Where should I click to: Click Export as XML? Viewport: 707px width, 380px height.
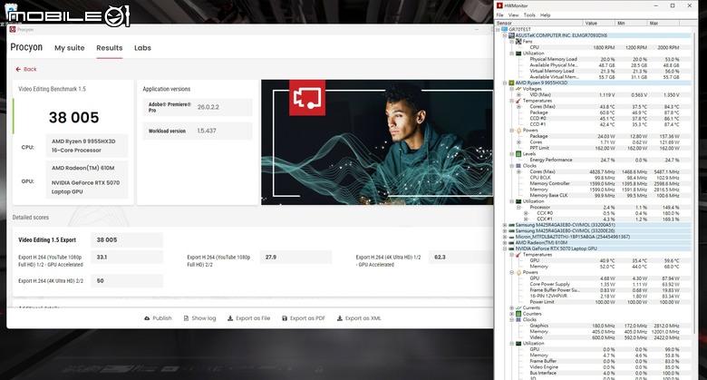click(x=359, y=318)
